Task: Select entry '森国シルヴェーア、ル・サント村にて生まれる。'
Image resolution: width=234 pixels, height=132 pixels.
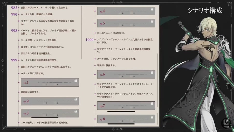Action: 45,8
